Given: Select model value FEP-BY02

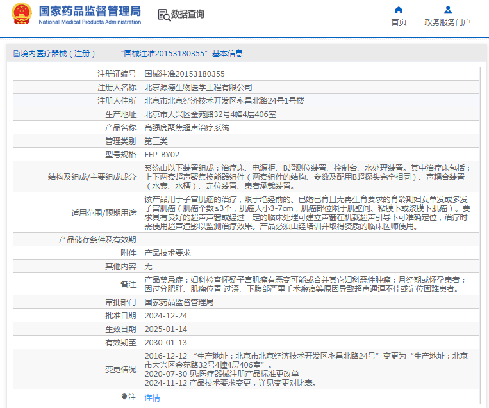Looking at the screenshot, I should [x=162, y=154].
